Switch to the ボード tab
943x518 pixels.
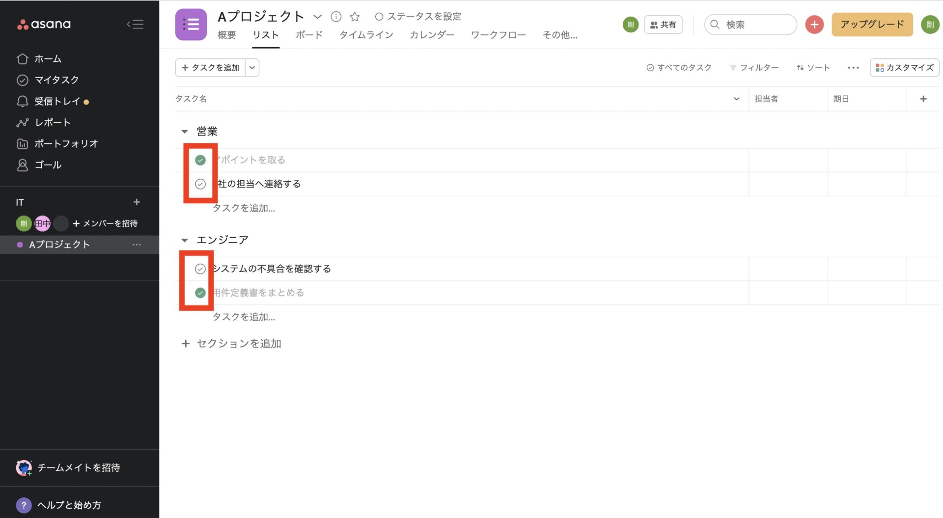point(308,34)
